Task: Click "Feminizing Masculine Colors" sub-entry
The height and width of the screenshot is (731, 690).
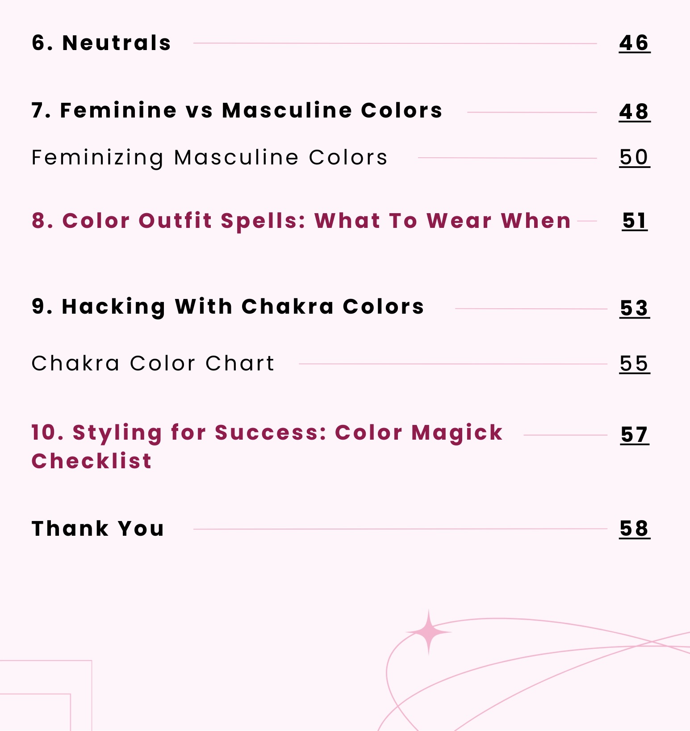Action: click(209, 158)
